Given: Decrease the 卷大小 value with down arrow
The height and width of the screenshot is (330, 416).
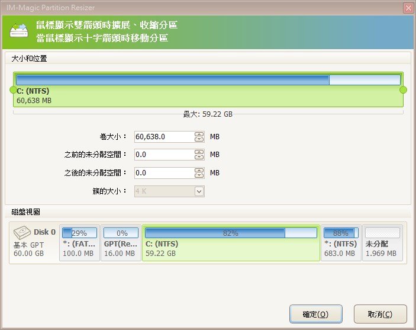Looking at the screenshot, I should pos(199,139).
